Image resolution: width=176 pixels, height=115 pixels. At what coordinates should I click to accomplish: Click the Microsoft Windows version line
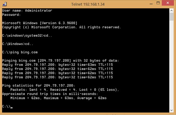tap(39, 23)
